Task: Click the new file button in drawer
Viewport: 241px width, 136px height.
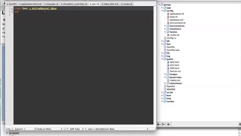Action: [159, 124]
